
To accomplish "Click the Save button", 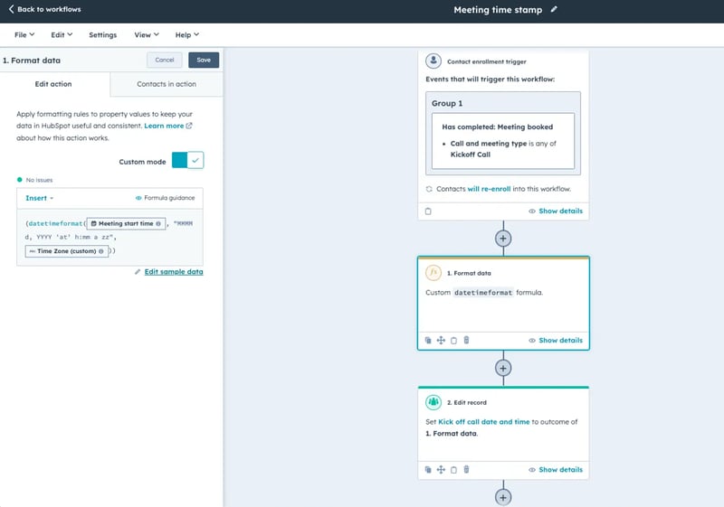I will 204,60.
